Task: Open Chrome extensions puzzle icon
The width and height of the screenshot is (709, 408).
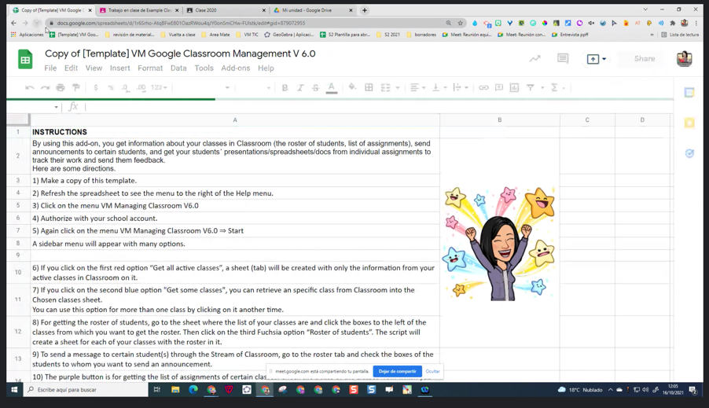Action: [672, 23]
